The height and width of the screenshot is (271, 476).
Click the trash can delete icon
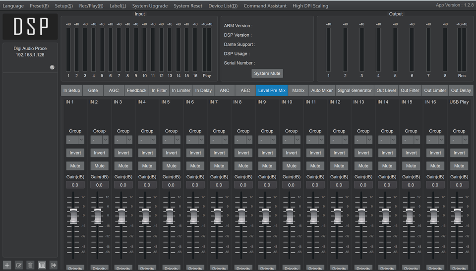(x=30, y=265)
